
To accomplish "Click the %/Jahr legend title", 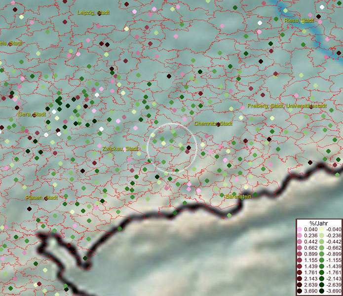I will [x=319, y=223].
